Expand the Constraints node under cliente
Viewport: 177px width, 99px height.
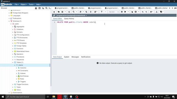point(17,71)
